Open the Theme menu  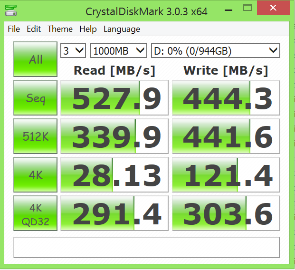(60, 29)
